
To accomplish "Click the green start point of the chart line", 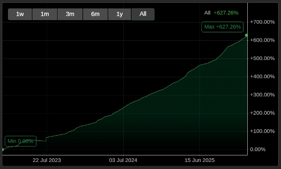I will (3, 149).
